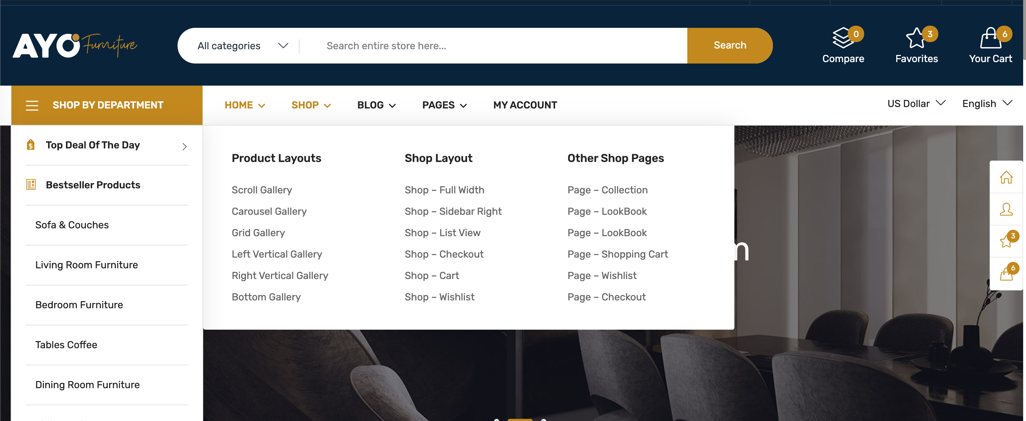The image size is (1026, 421).
Task: Open the BLOG menu
Action: click(x=376, y=105)
